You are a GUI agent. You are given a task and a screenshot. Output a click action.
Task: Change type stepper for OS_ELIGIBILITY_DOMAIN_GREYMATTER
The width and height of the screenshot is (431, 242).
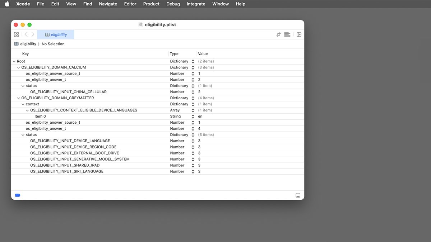click(x=193, y=98)
